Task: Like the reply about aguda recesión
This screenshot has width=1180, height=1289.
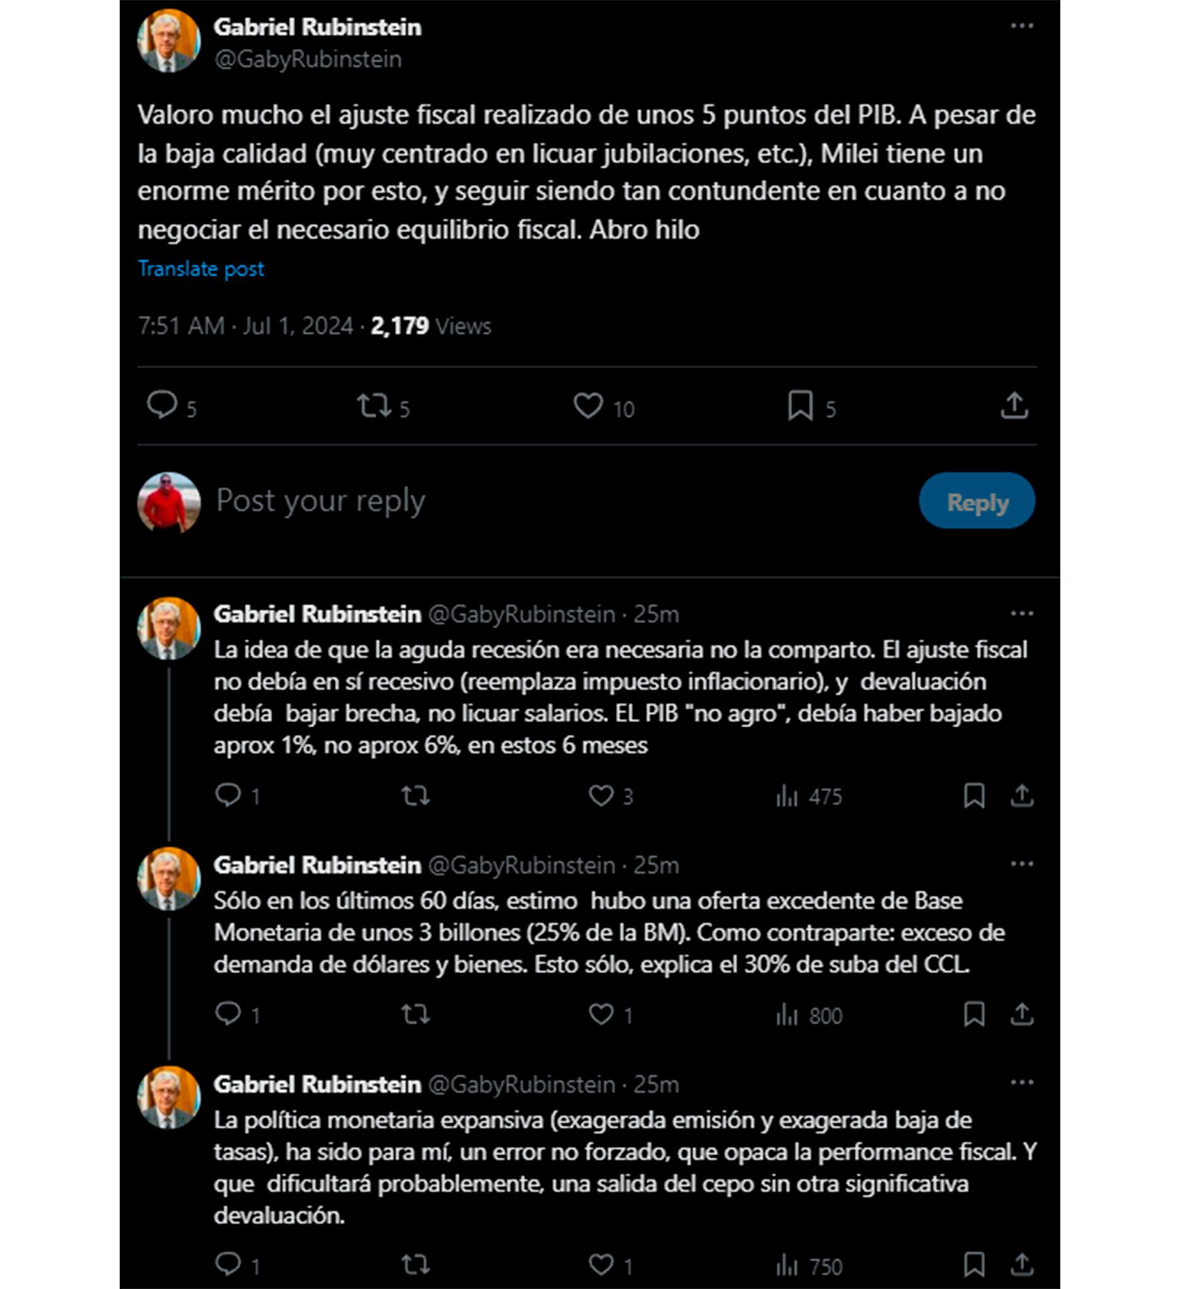Action: (600, 796)
